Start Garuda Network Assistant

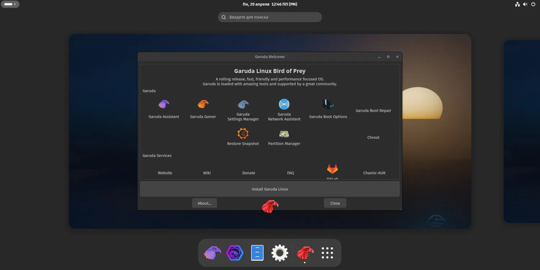(x=284, y=110)
